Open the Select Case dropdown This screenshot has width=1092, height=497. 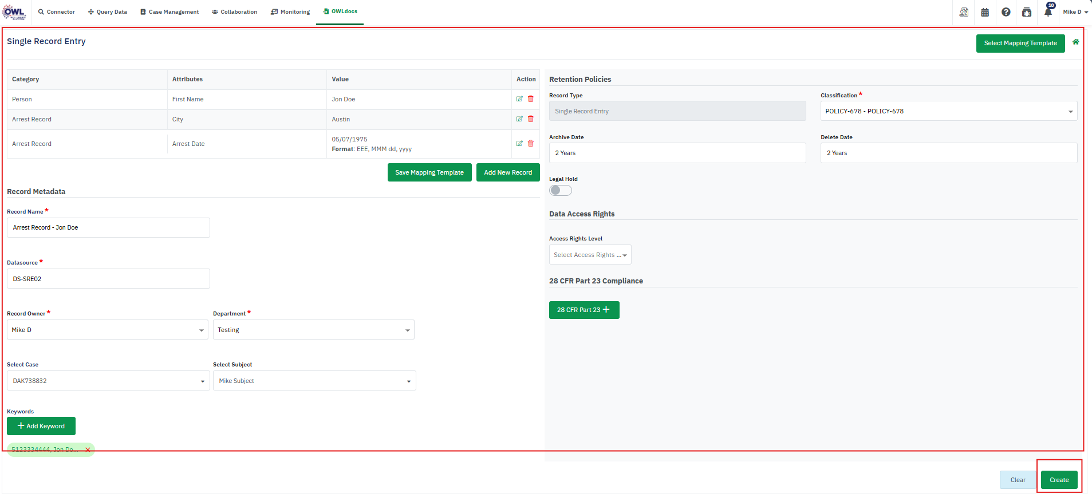point(108,381)
